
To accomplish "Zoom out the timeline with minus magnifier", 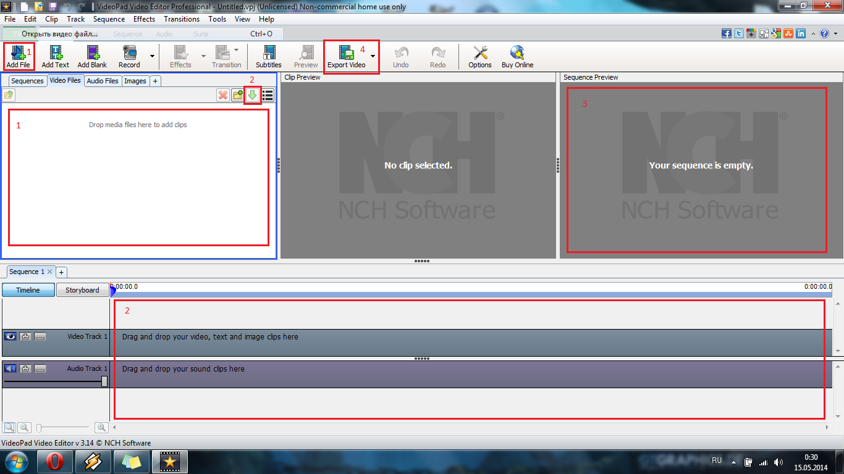I will tap(24, 427).
